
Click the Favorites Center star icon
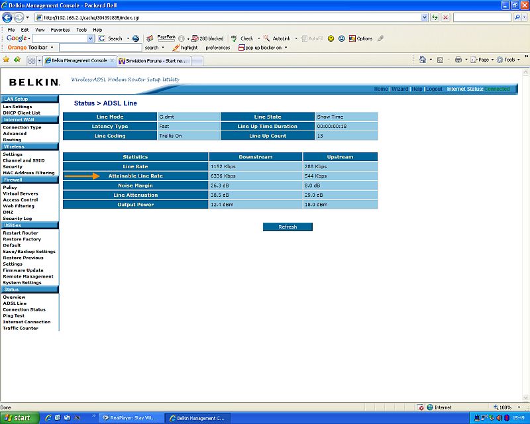6,60
